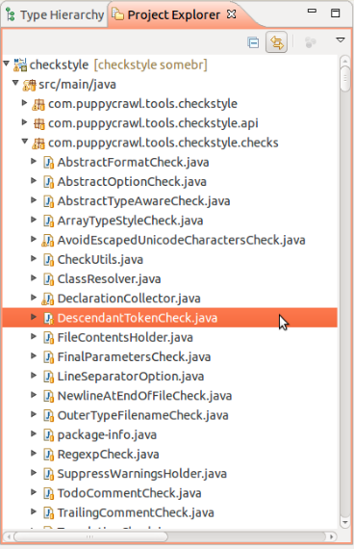Click the src/main/java source folder icon
The height and width of the screenshot is (549, 354).
(30, 85)
